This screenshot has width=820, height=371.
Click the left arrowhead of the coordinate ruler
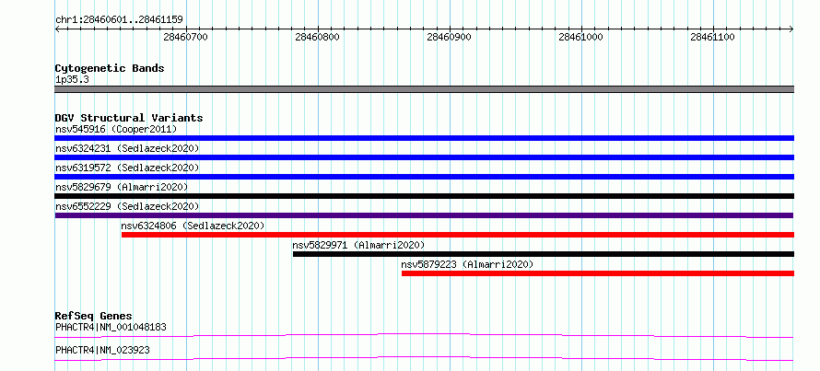click(x=57, y=29)
